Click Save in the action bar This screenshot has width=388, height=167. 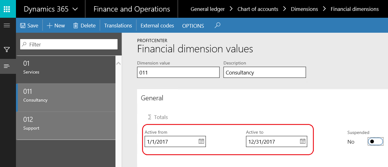point(29,26)
